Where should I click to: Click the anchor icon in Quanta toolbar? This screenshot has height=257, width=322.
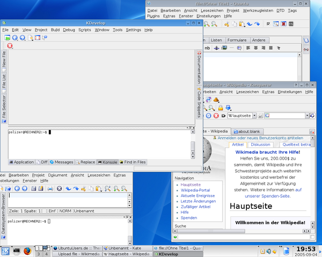(217, 48)
